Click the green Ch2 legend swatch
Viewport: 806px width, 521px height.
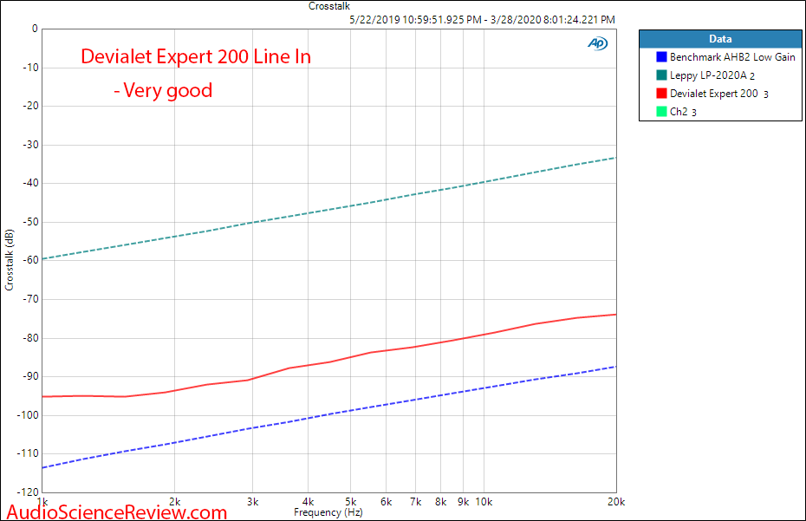coord(661,111)
